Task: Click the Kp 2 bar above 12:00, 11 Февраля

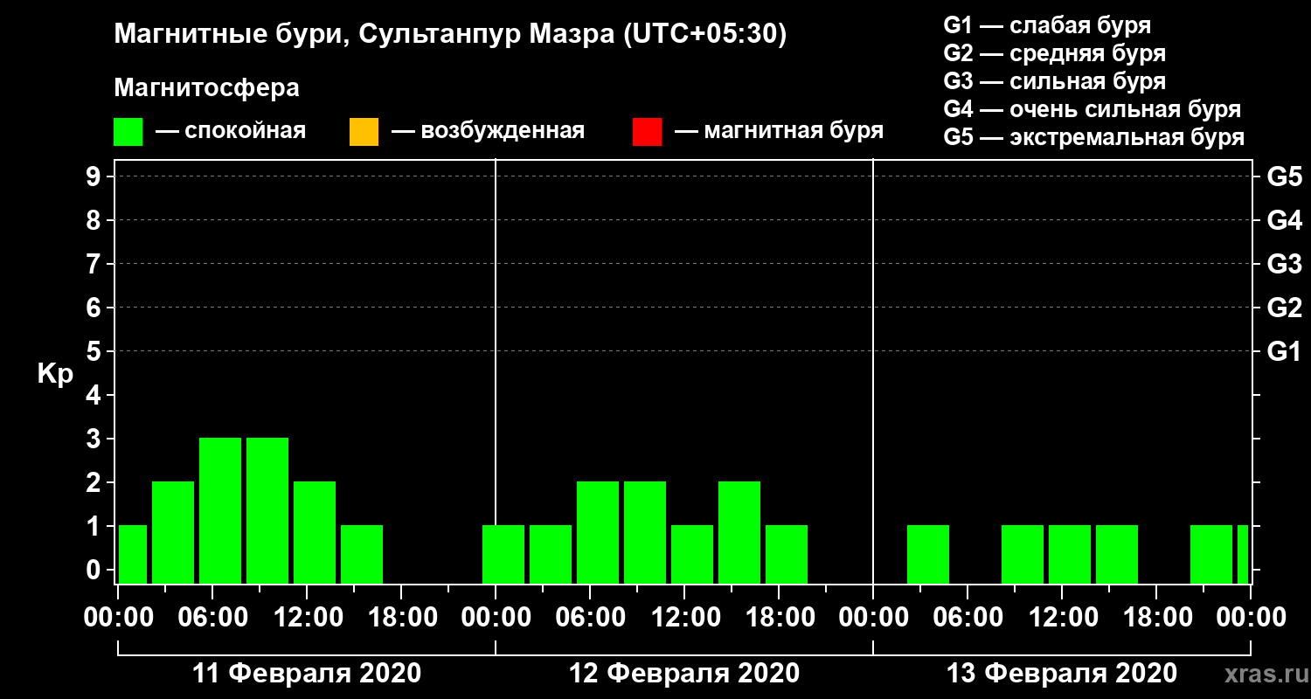Action: 315,532
